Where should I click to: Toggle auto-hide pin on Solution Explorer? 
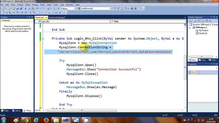(214, 17)
